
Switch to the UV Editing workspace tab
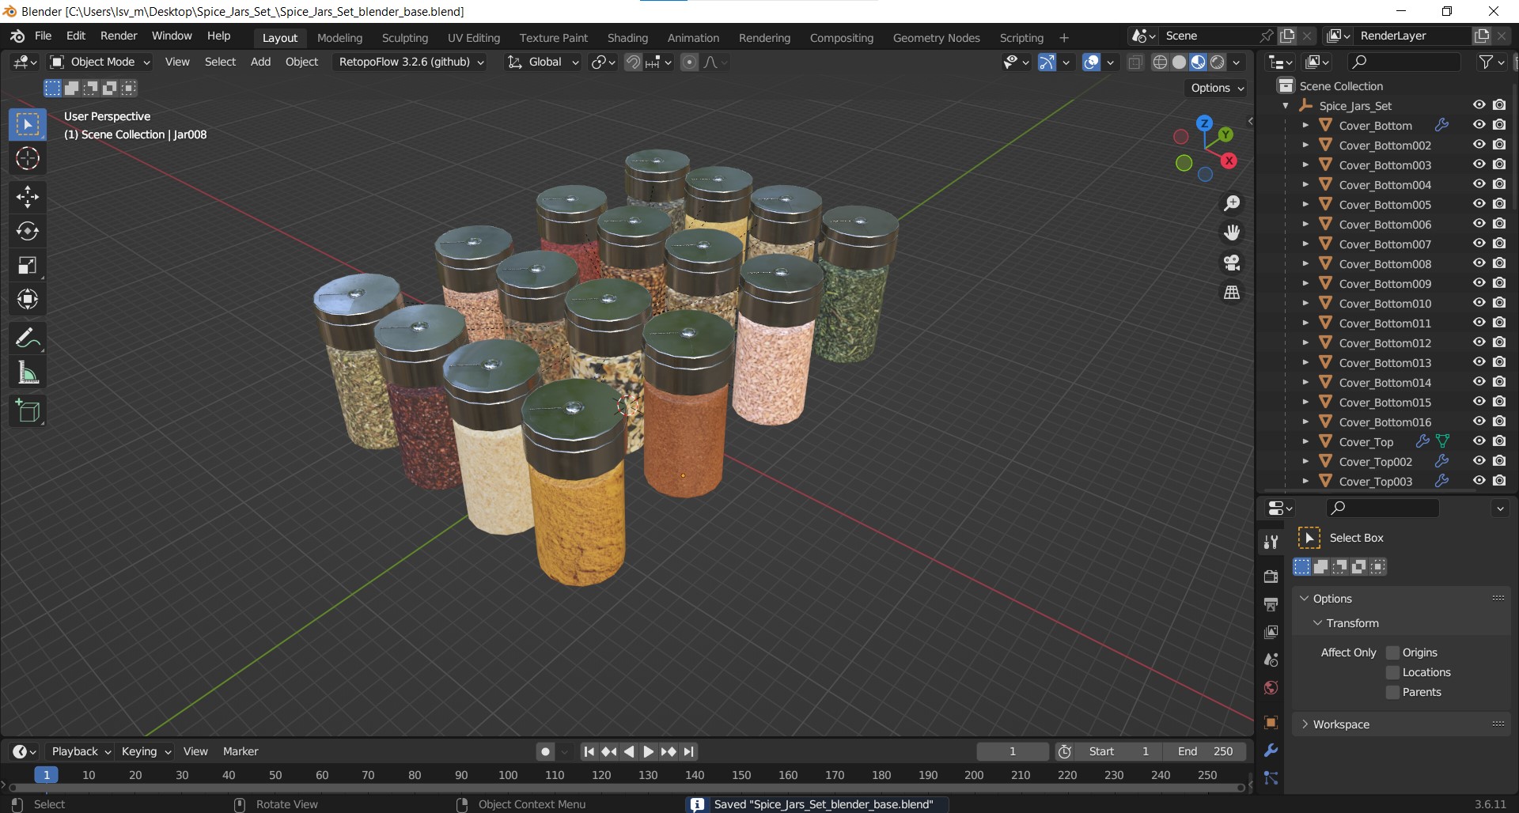pyautogui.click(x=474, y=38)
